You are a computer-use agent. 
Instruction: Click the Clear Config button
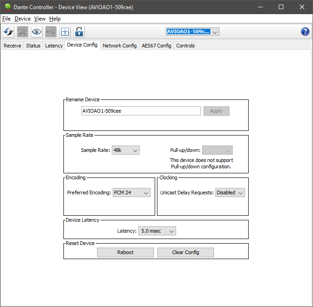[186, 253]
